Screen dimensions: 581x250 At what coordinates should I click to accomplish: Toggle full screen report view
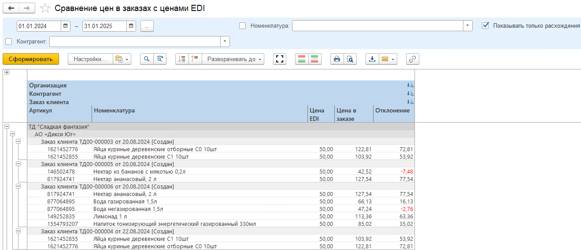click(279, 59)
